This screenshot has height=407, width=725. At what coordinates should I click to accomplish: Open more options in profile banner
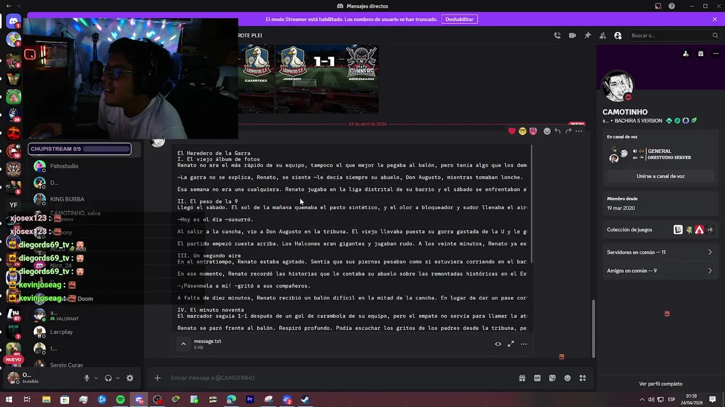[715, 54]
